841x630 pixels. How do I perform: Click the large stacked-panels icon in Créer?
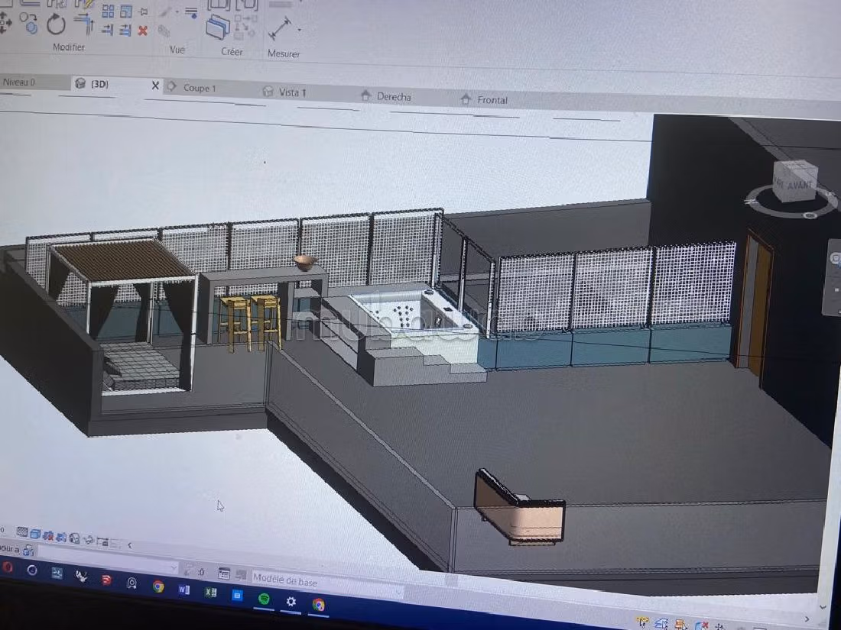[218, 27]
